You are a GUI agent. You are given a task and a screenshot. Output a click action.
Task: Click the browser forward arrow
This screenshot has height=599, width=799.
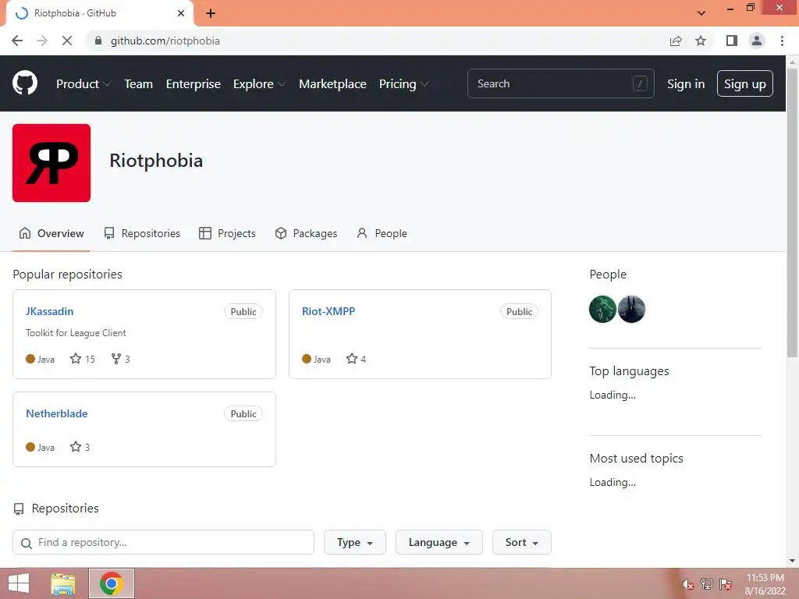coord(42,41)
